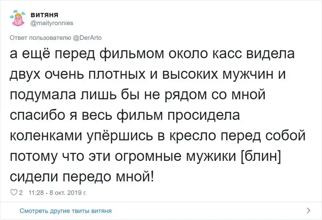Screen dimensions: 322x220
Task: Open the @maityronnies handle
Action: tap(52, 23)
